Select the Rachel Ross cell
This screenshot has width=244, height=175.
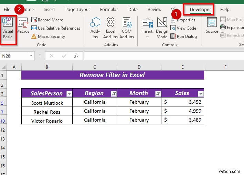47,111
